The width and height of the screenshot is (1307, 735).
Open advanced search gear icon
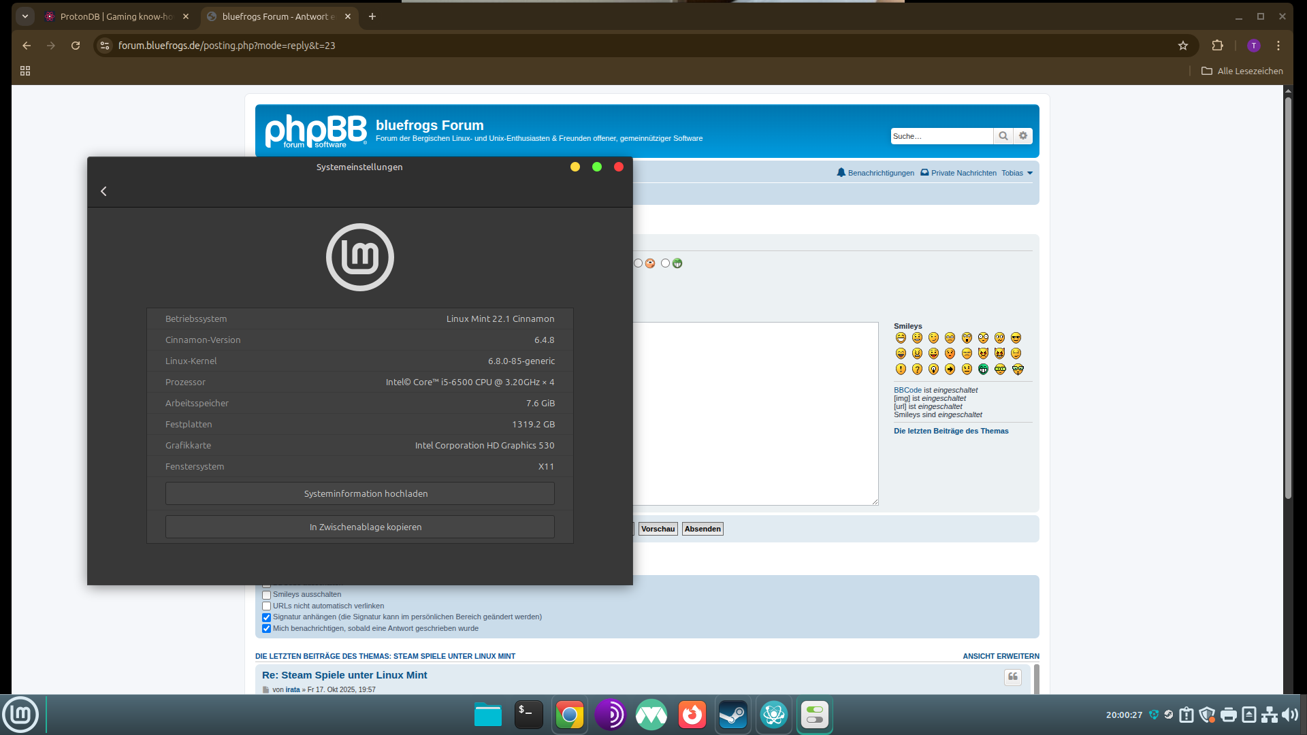point(1023,136)
